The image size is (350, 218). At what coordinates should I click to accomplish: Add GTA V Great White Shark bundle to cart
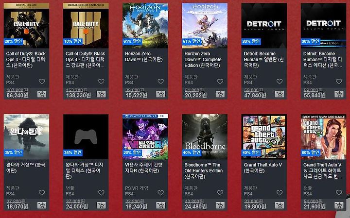click(x=339, y=205)
